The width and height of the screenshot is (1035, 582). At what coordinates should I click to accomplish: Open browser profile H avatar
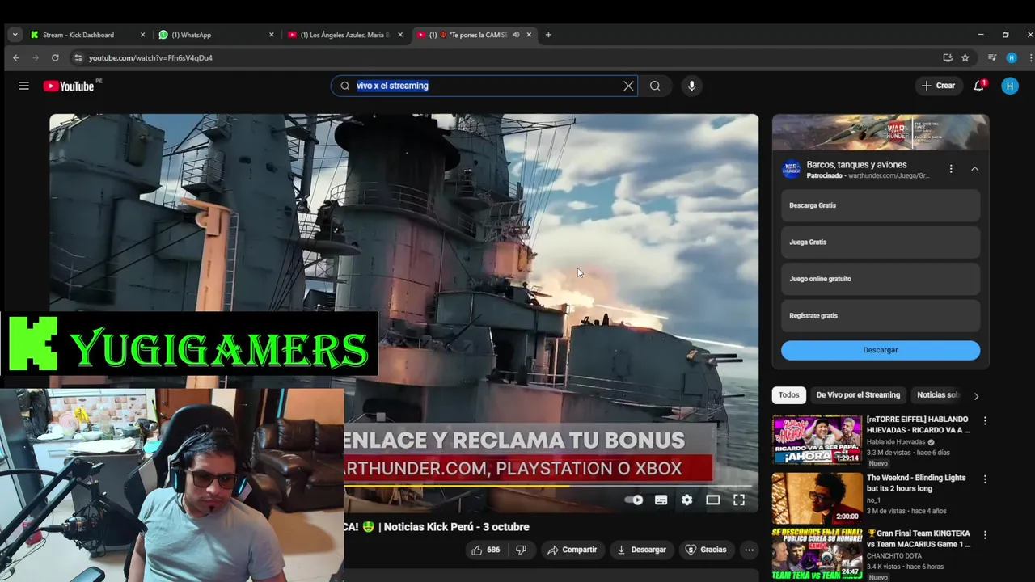[x=1011, y=58]
